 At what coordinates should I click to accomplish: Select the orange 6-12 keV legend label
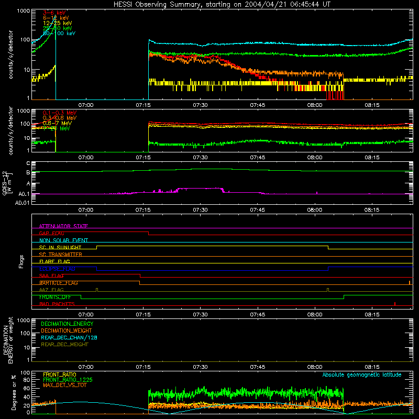(56, 18)
